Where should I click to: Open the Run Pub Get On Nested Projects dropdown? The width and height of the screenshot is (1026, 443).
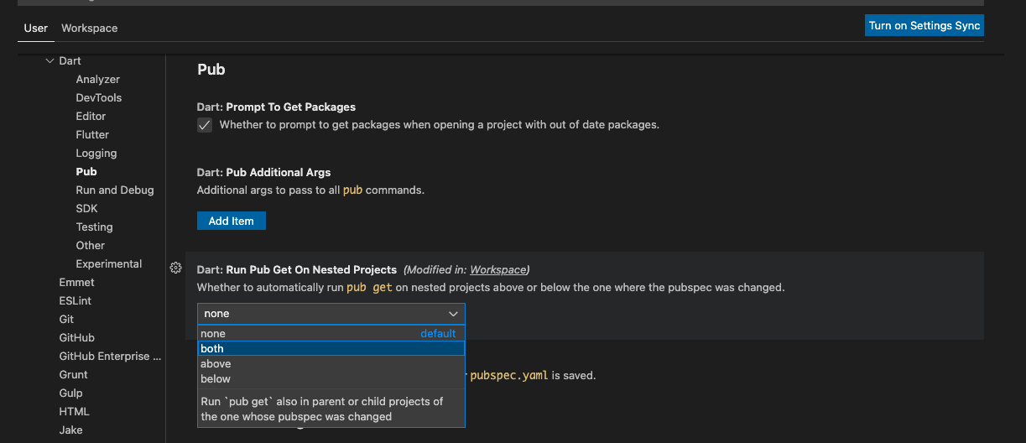(x=331, y=314)
